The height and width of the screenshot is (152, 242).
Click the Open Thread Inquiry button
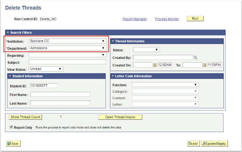click(x=120, y=117)
